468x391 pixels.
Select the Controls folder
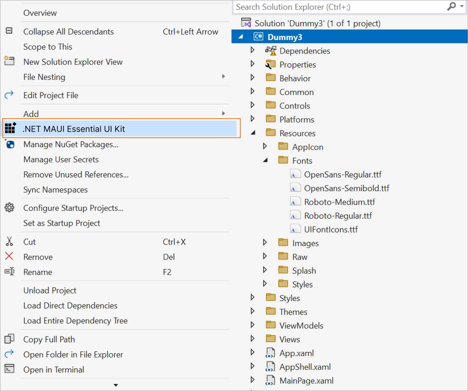point(295,106)
